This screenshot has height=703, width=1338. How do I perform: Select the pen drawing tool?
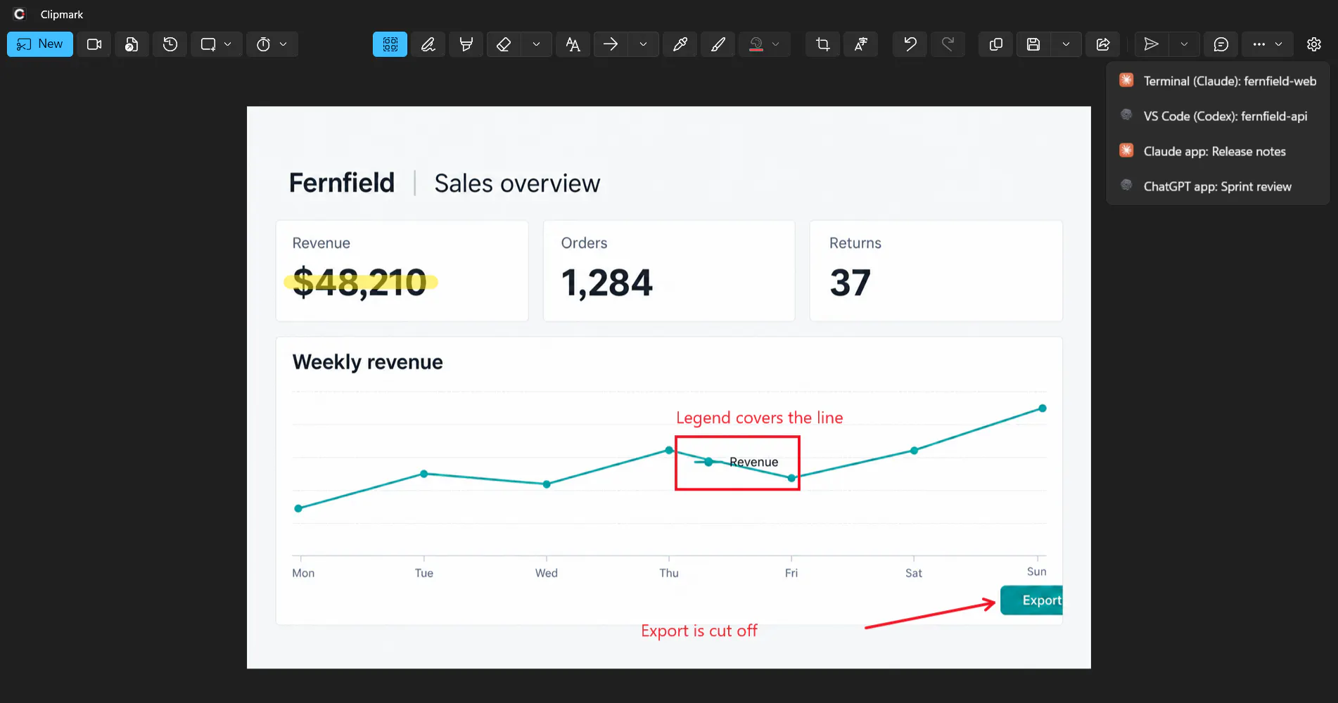(428, 44)
